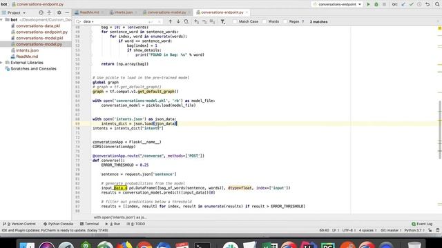Commit changes with the Git checkmark icon
This screenshot has height=248, width=442.
[x=412, y=4]
